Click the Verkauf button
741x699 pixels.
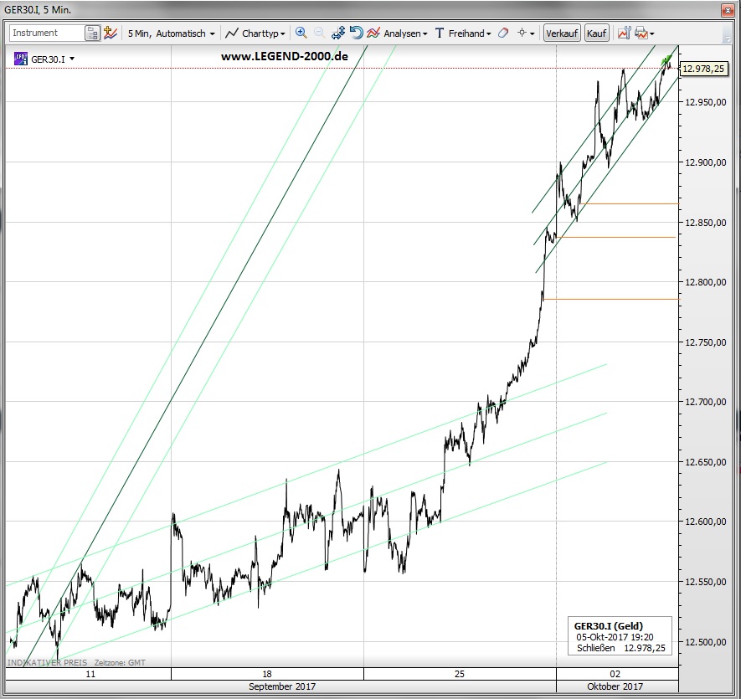[562, 33]
